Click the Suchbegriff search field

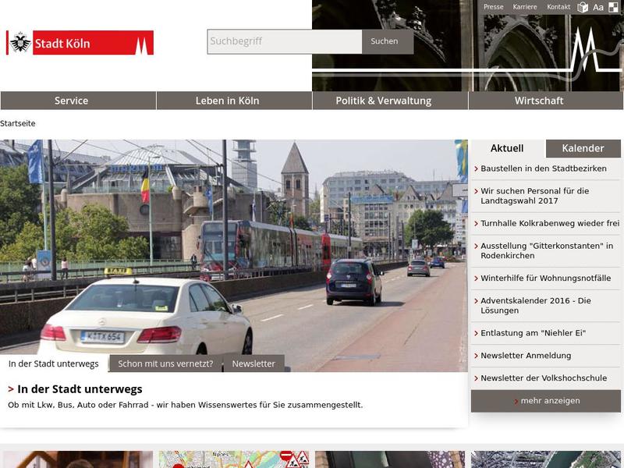pyautogui.click(x=285, y=41)
